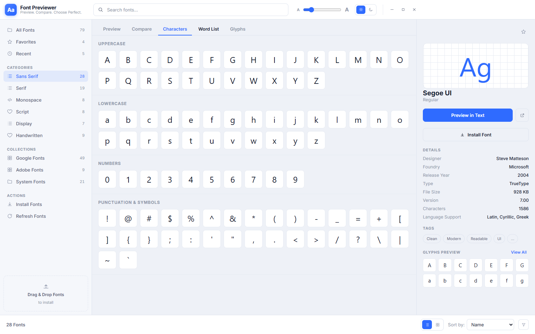Switch to light theme sun icon
The image size is (535, 334).
(x=361, y=10)
